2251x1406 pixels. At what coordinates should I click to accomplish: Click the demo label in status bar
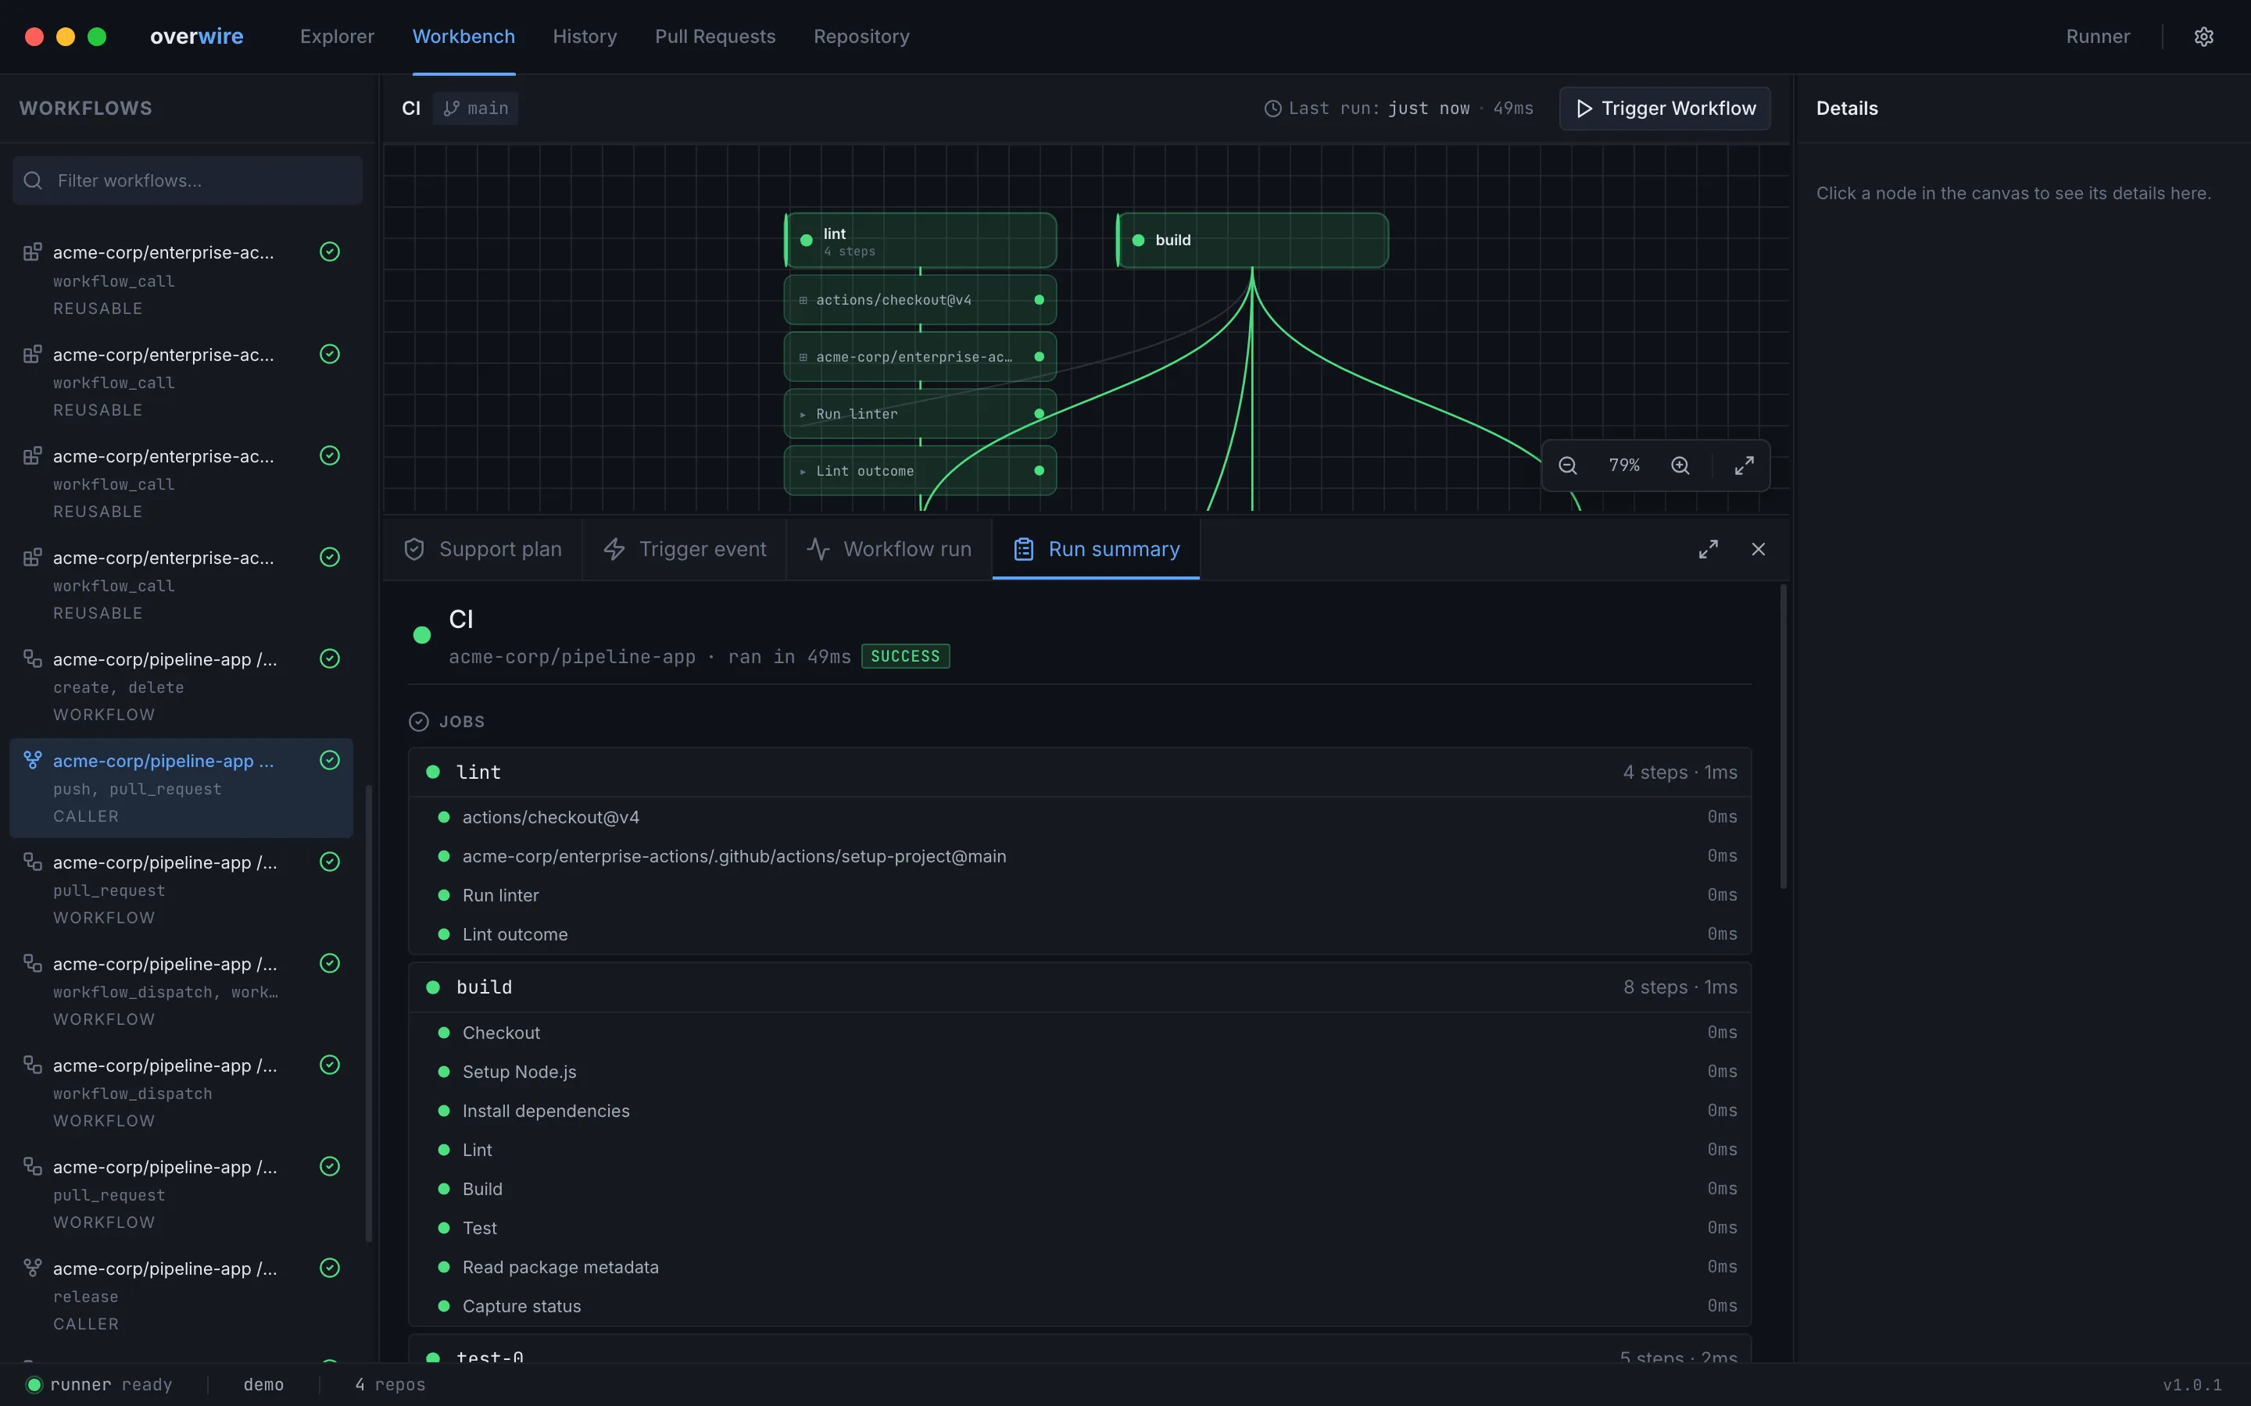click(263, 1385)
